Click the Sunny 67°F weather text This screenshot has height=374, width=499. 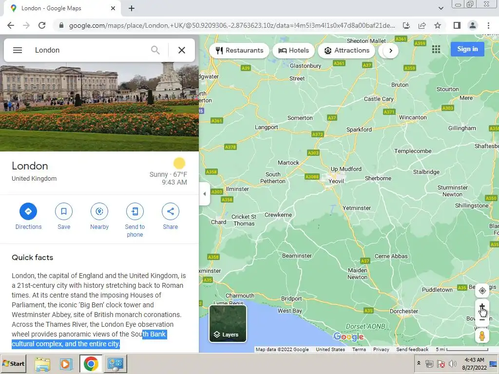coord(168,174)
